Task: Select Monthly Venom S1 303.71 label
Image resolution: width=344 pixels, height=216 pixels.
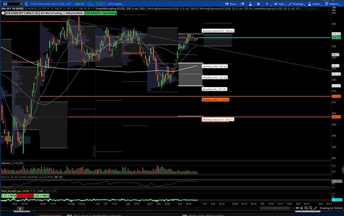Action: 218,120
